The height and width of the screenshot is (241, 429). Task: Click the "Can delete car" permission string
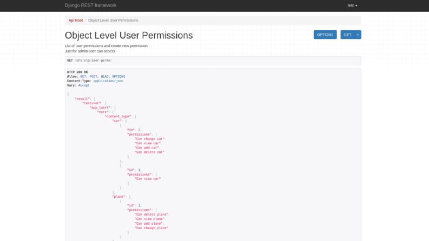point(150,152)
